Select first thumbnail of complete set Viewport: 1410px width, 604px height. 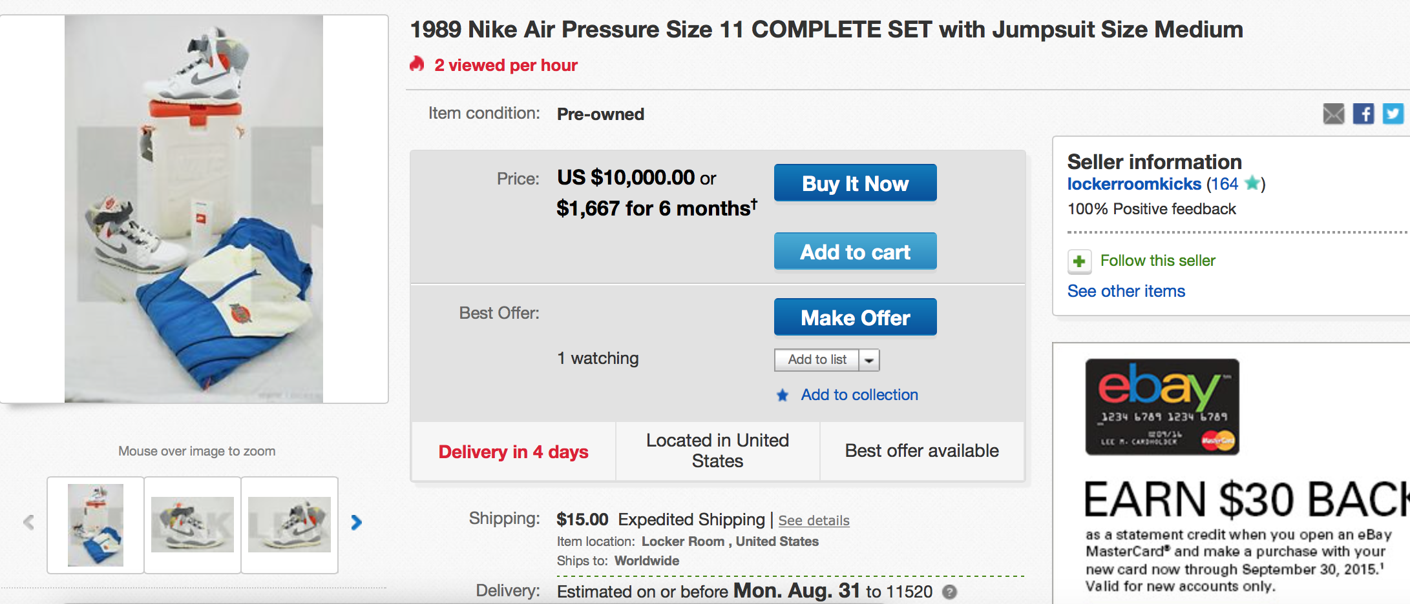(x=96, y=525)
